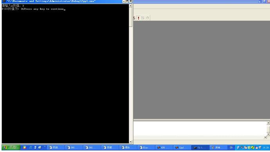Click the green shield tray icon
Image resolution: width=270 pixels, height=152 pixels.
pyautogui.click(x=249, y=148)
